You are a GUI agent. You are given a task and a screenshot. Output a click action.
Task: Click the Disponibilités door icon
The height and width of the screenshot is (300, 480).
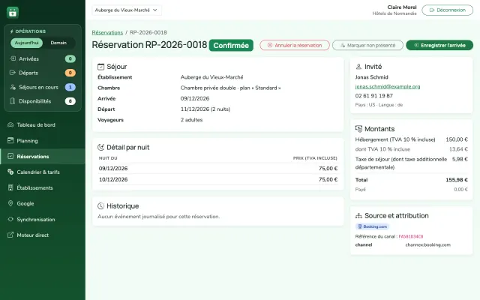click(13, 101)
